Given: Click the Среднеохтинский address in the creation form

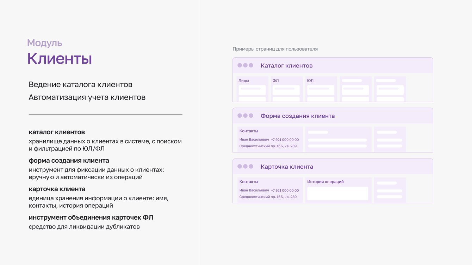Looking at the screenshot, I should 268,146.
